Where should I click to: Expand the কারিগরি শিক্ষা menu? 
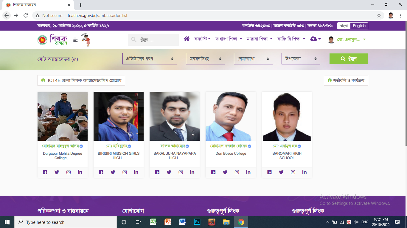pyautogui.click(x=291, y=39)
